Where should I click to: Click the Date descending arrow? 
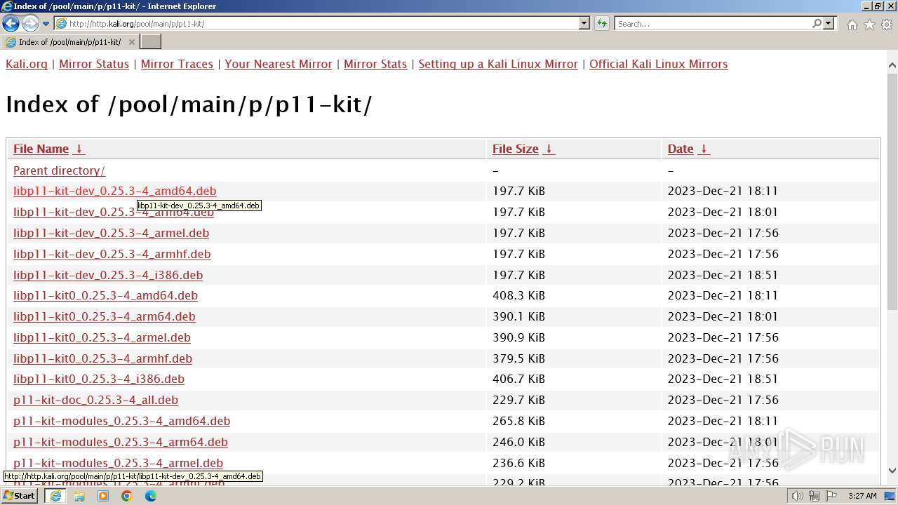tap(704, 149)
